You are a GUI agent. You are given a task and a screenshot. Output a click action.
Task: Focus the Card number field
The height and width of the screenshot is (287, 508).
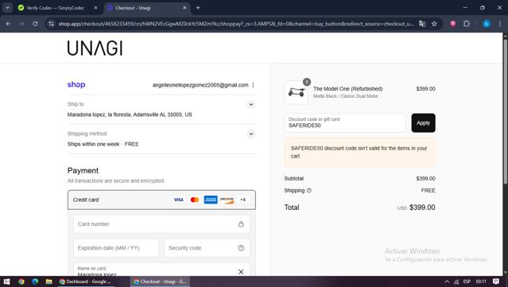point(161,224)
